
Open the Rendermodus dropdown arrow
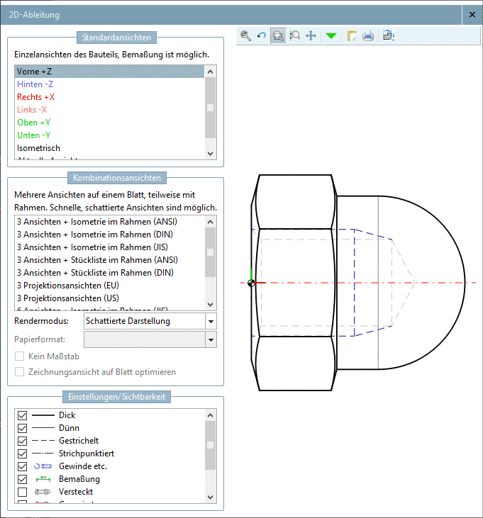211,321
